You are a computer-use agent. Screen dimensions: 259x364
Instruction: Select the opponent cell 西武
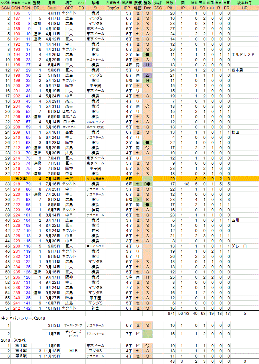click(69, 132)
